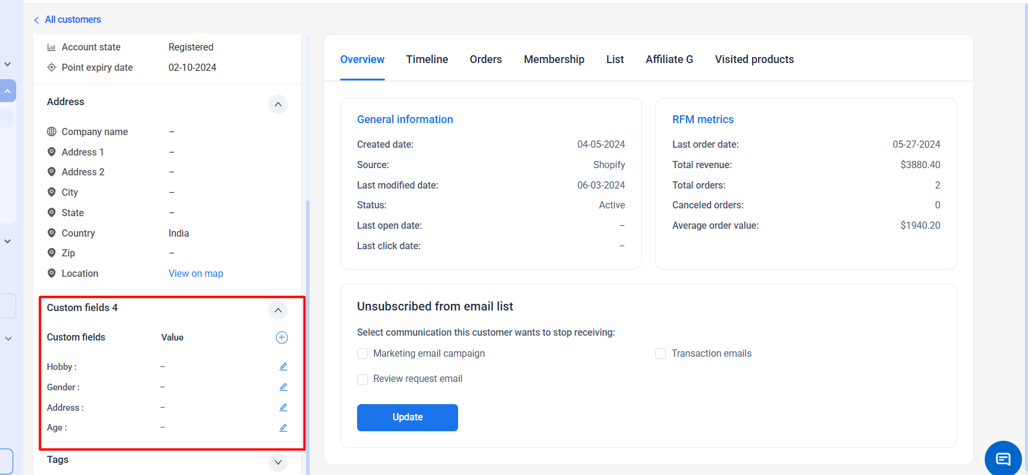The image size is (1028, 475).
Task: Click the edit pencil icon for Gender
Action: coord(283,387)
